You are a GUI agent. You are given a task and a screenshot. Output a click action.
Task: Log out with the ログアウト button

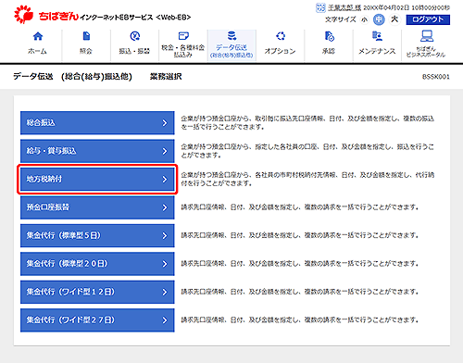click(428, 19)
